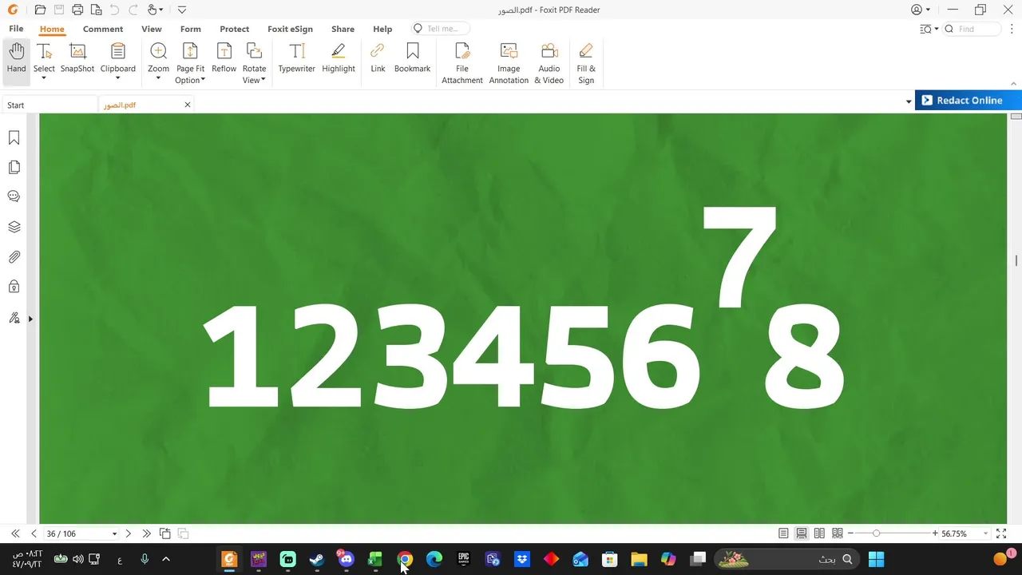This screenshot has width=1022, height=575.
Task: Open the Zoom dropdown in ribbon
Action: (x=158, y=78)
